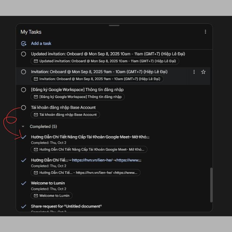Click the task list vertical scrollbar thumb
Screen dimensions: 232x232
tap(211, 185)
